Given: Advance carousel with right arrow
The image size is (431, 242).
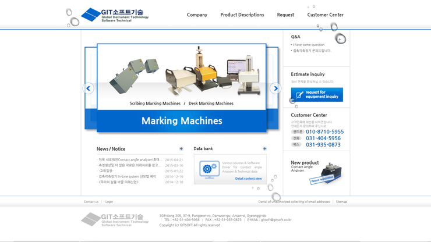Looking at the screenshot, I should 275,88.
